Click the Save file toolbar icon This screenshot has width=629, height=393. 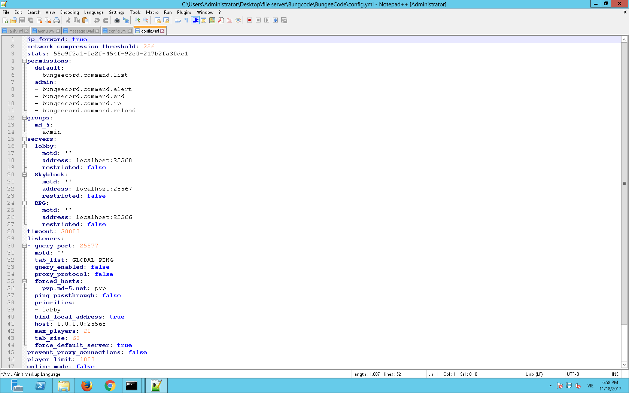pos(22,20)
